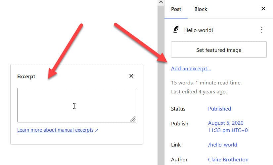The image size is (273, 165).
Task: Click the Excerpt heading
Action: click(x=26, y=77)
